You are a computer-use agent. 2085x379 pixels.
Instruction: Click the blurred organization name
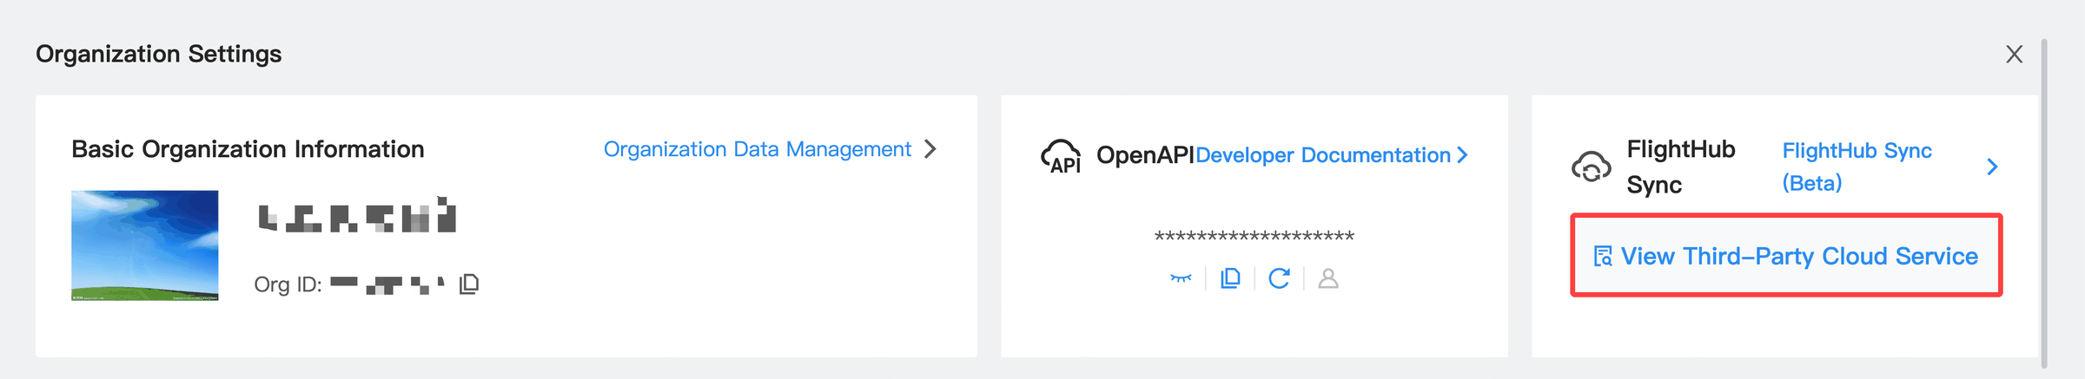coord(357,215)
